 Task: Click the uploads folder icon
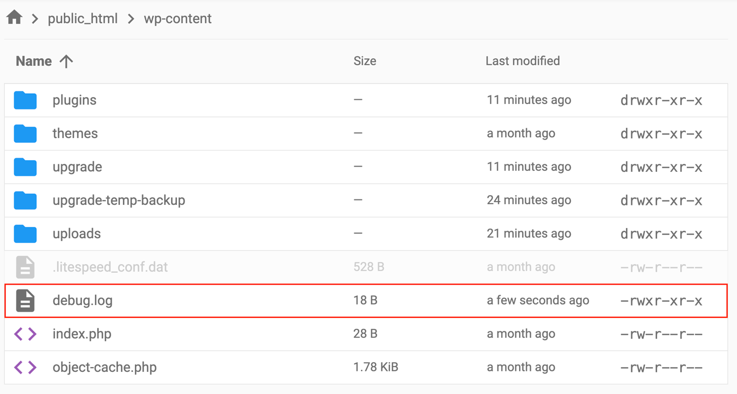(x=25, y=233)
